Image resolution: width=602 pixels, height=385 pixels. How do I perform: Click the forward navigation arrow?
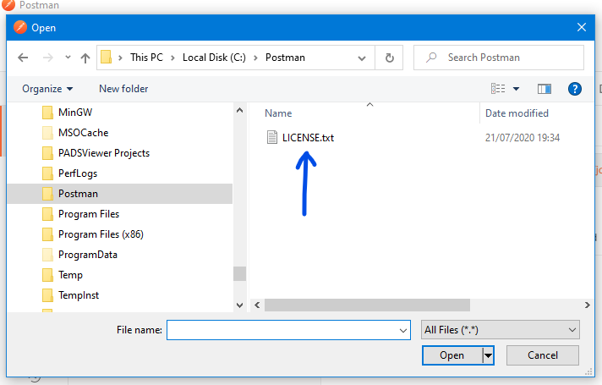click(x=48, y=58)
